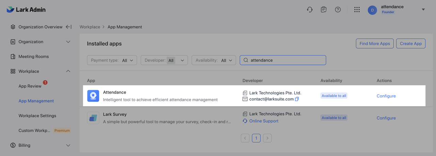Image resolution: width=436 pixels, height=156 pixels.
Task: Open the task checklist icon in header
Action: pos(324,10)
